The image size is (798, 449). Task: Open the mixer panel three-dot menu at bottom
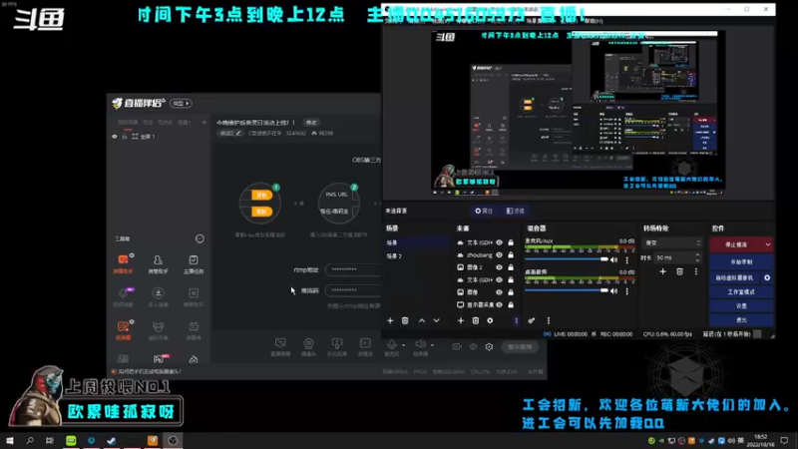[x=548, y=320]
